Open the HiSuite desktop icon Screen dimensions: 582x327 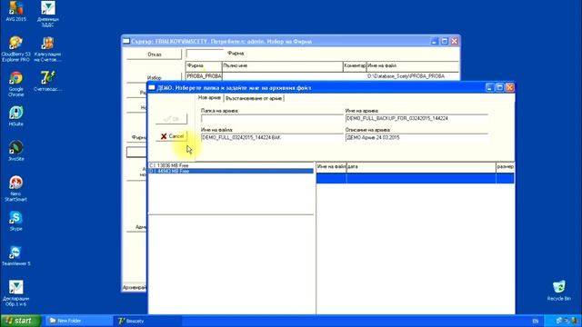point(16,116)
